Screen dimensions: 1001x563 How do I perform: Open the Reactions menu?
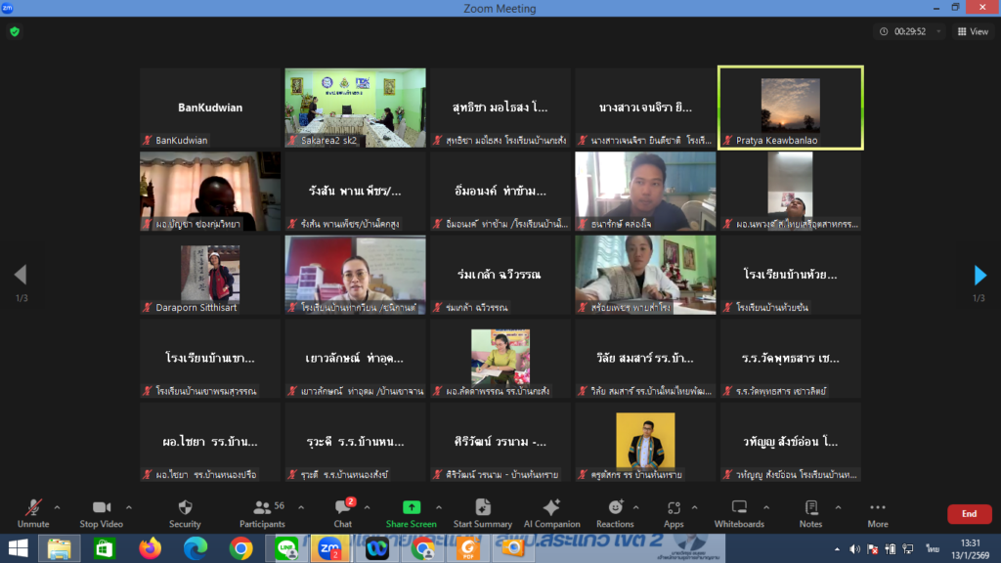(x=615, y=513)
